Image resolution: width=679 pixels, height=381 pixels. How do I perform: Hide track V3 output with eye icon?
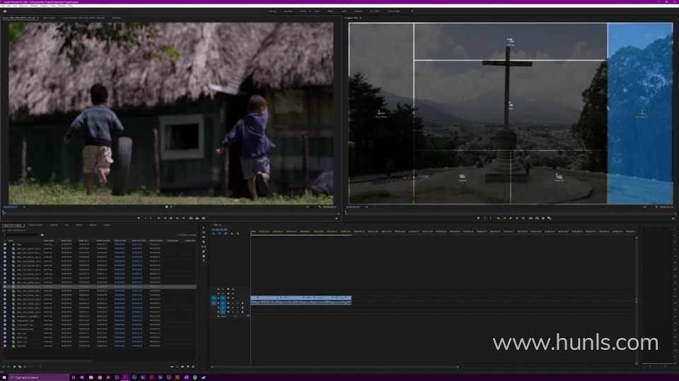pyautogui.click(x=233, y=289)
